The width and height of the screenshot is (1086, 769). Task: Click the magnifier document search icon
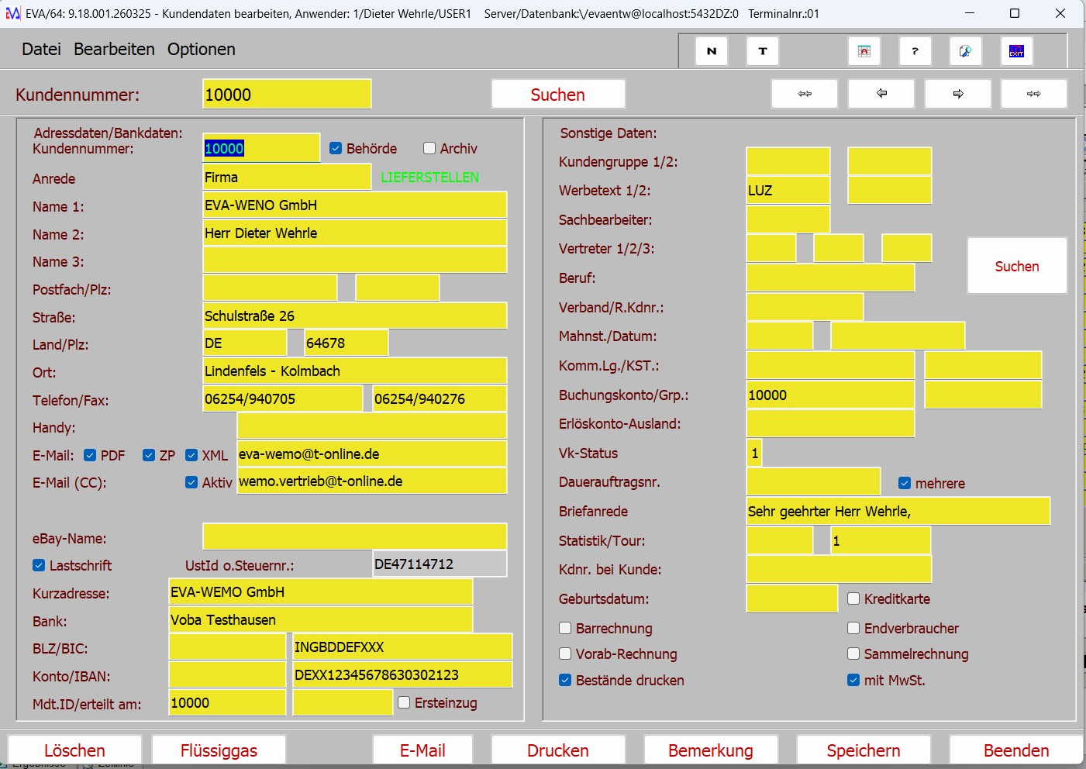coord(965,51)
